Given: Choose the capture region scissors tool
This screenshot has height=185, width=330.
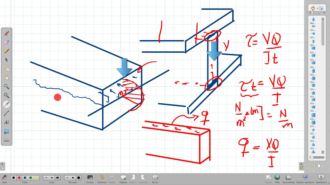Looking at the screenshot, I should coord(6,132).
